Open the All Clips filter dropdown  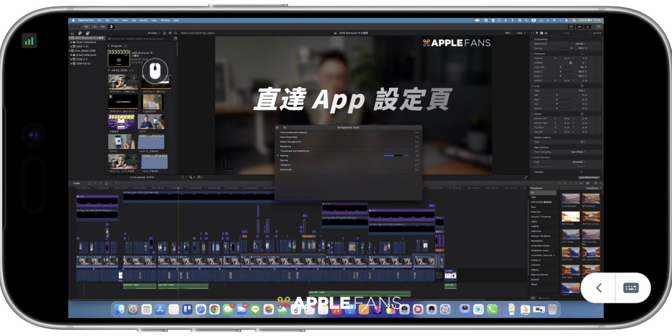pyautogui.click(x=154, y=33)
